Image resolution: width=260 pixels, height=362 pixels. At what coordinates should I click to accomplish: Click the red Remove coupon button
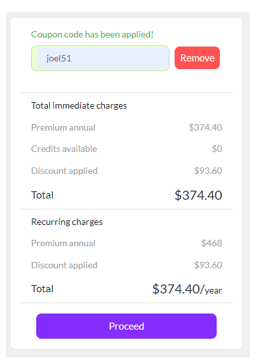pyautogui.click(x=197, y=58)
